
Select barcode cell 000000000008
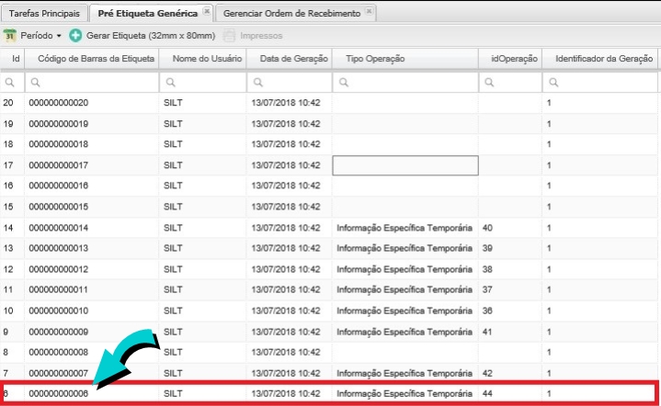[59, 352]
